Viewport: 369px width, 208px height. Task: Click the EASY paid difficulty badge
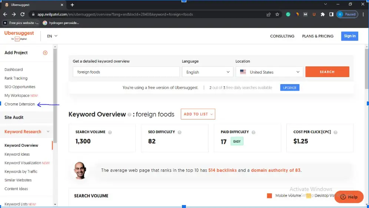coord(237,142)
